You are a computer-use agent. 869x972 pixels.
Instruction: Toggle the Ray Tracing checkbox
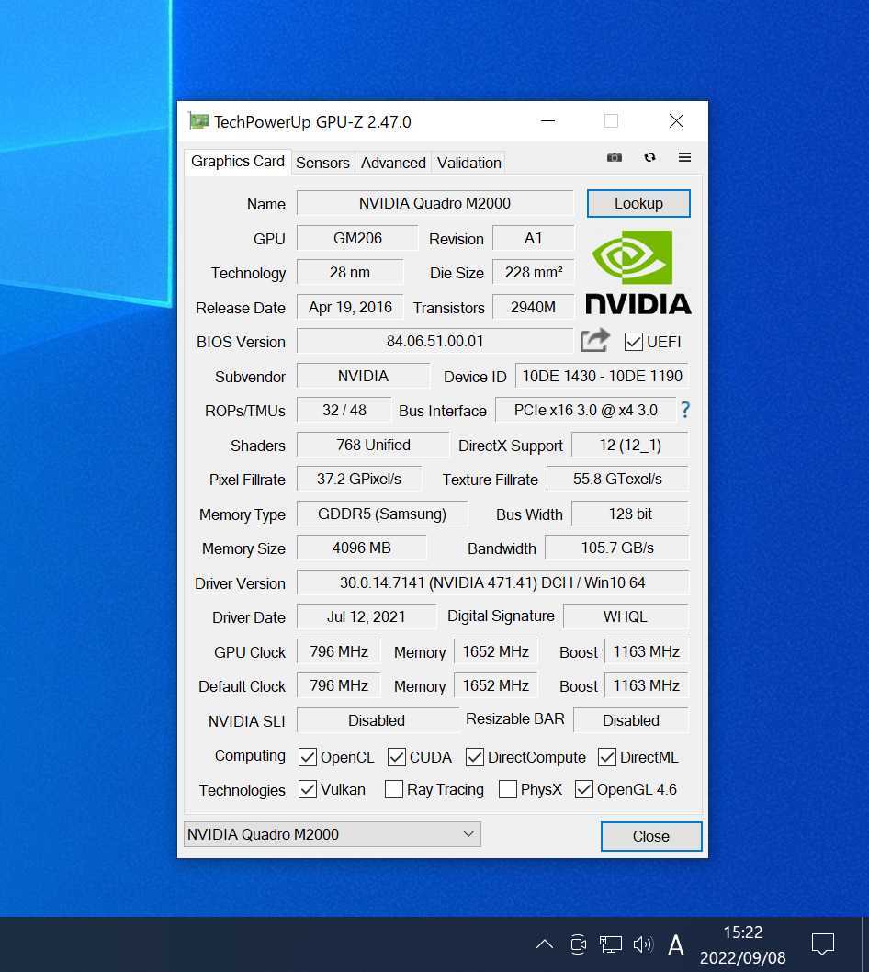tap(393, 789)
